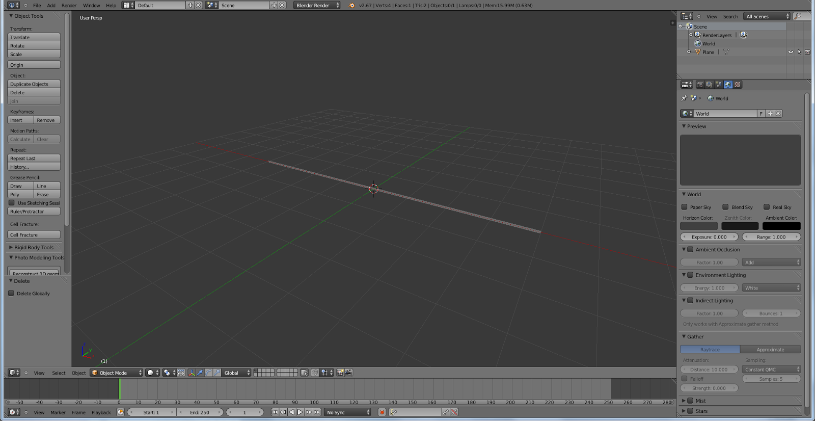Switch gather method to Approximate
Viewport: 815px width, 421px height.
pos(770,349)
